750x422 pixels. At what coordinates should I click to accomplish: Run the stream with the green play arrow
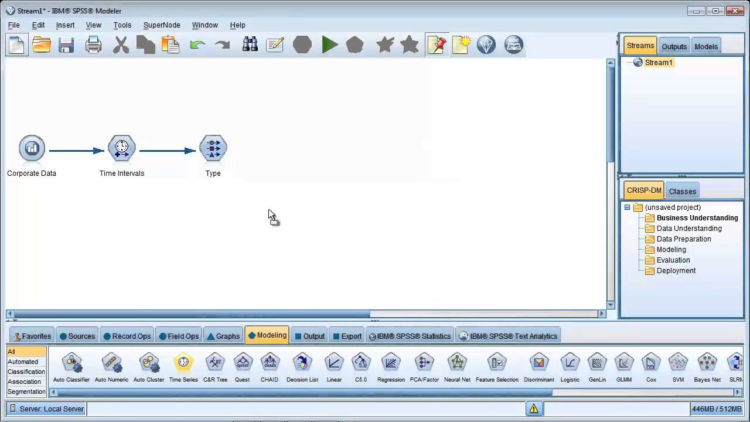(330, 45)
